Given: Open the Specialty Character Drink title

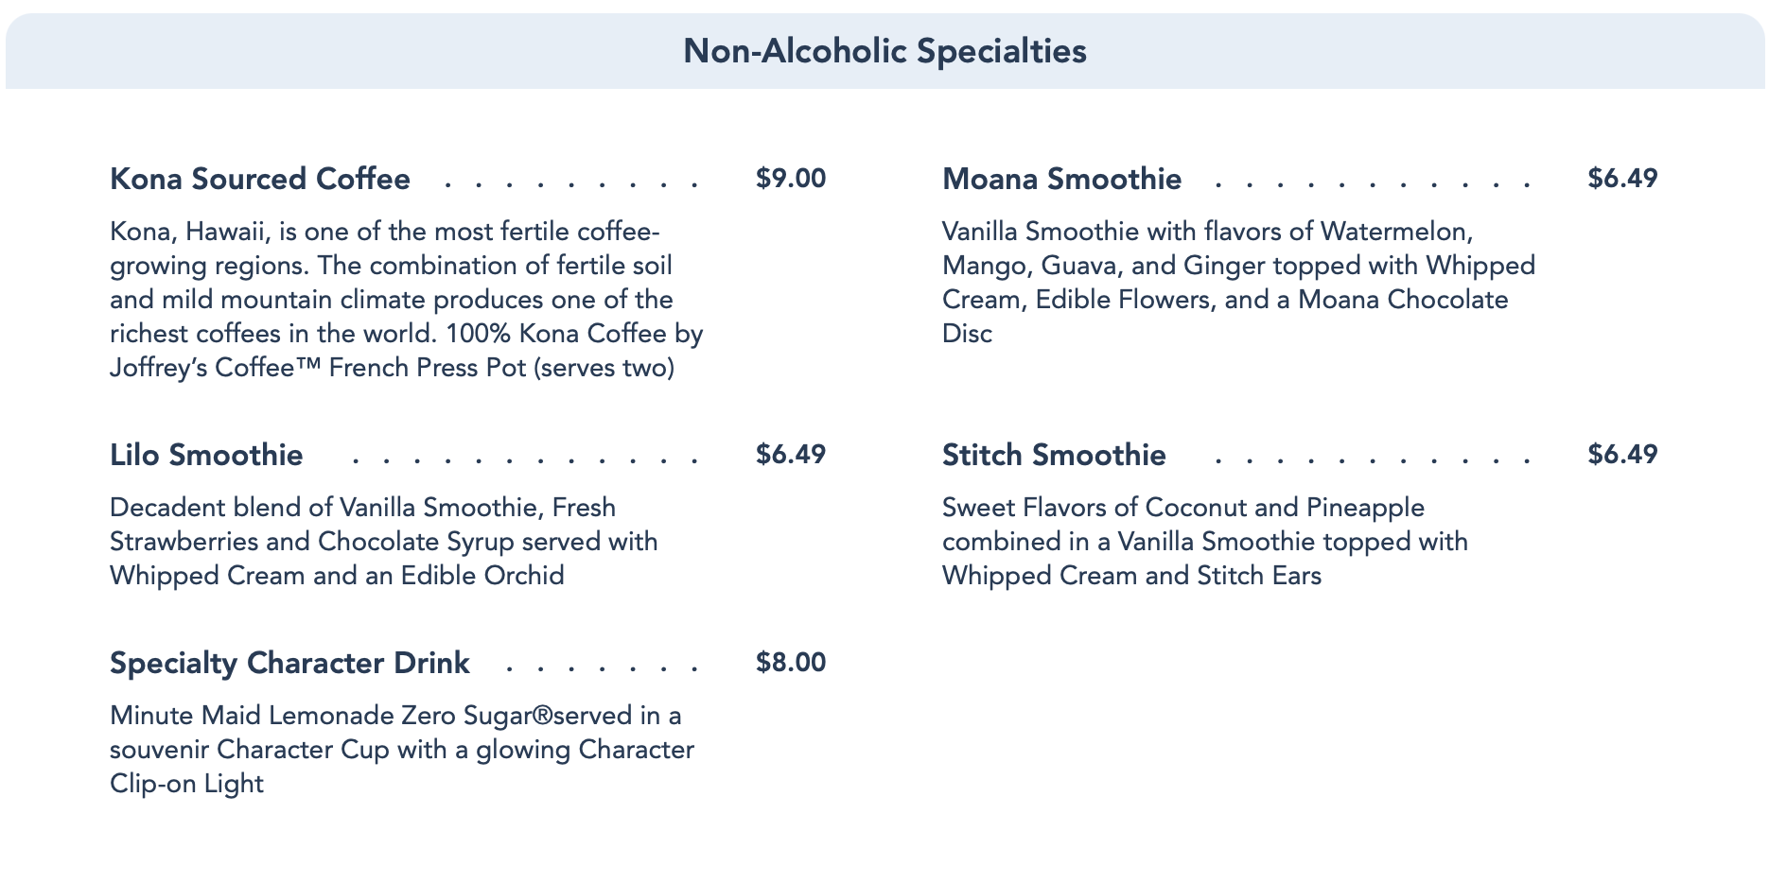Looking at the screenshot, I should click(289, 663).
